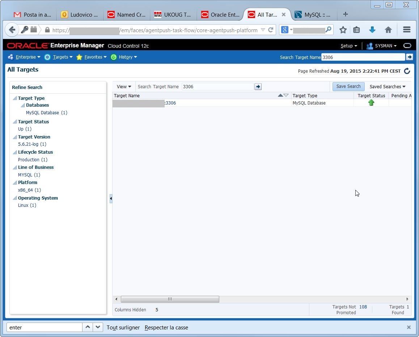
Task: Refresh the All Targets page data
Action: [407, 71]
